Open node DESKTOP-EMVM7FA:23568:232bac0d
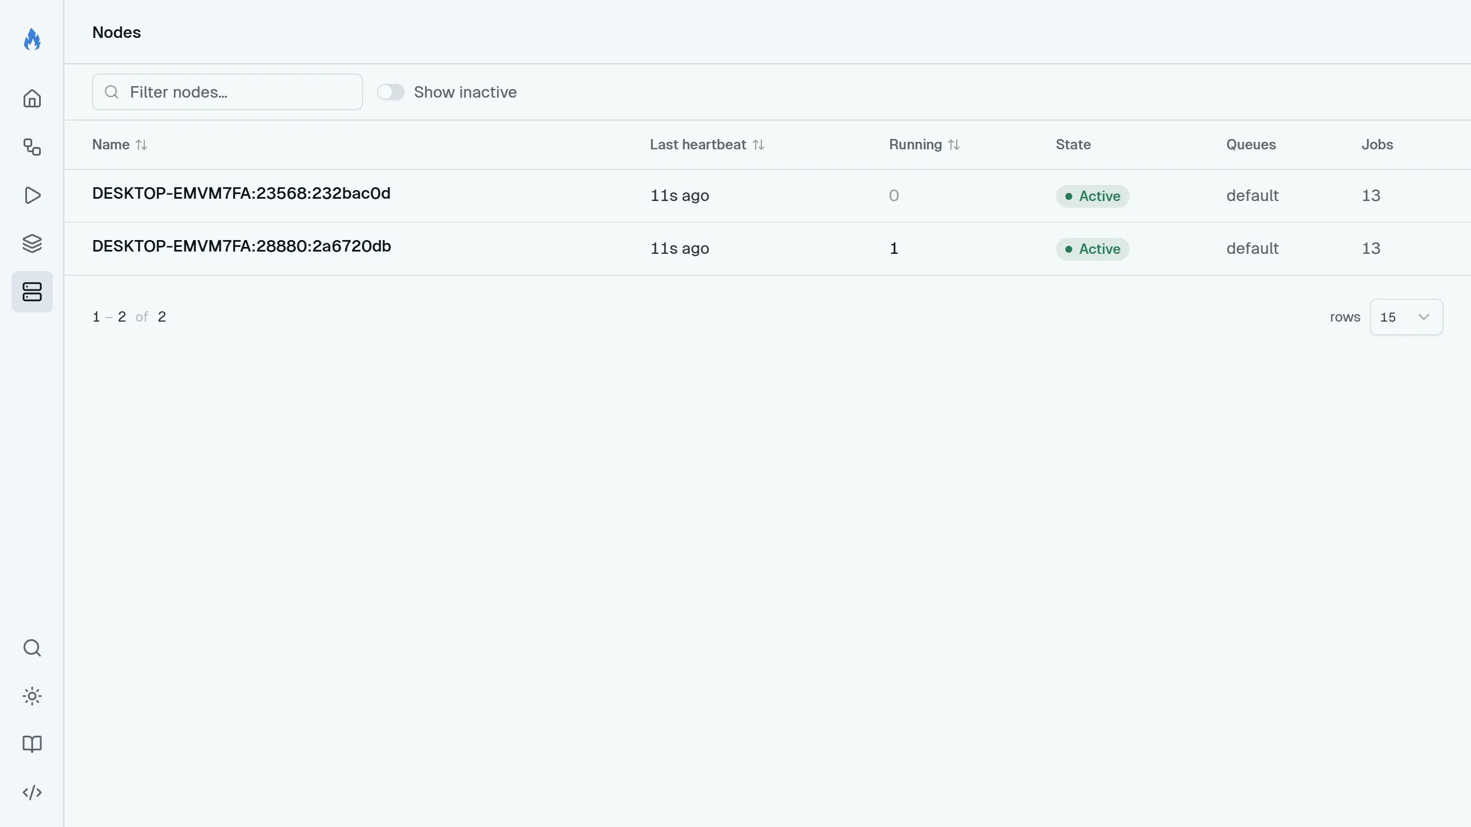Image resolution: width=1471 pixels, height=827 pixels. click(241, 194)
